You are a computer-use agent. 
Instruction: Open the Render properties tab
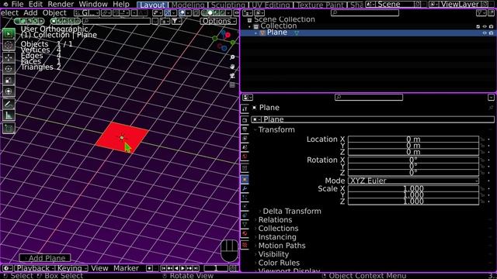click(x=245, y=120)
